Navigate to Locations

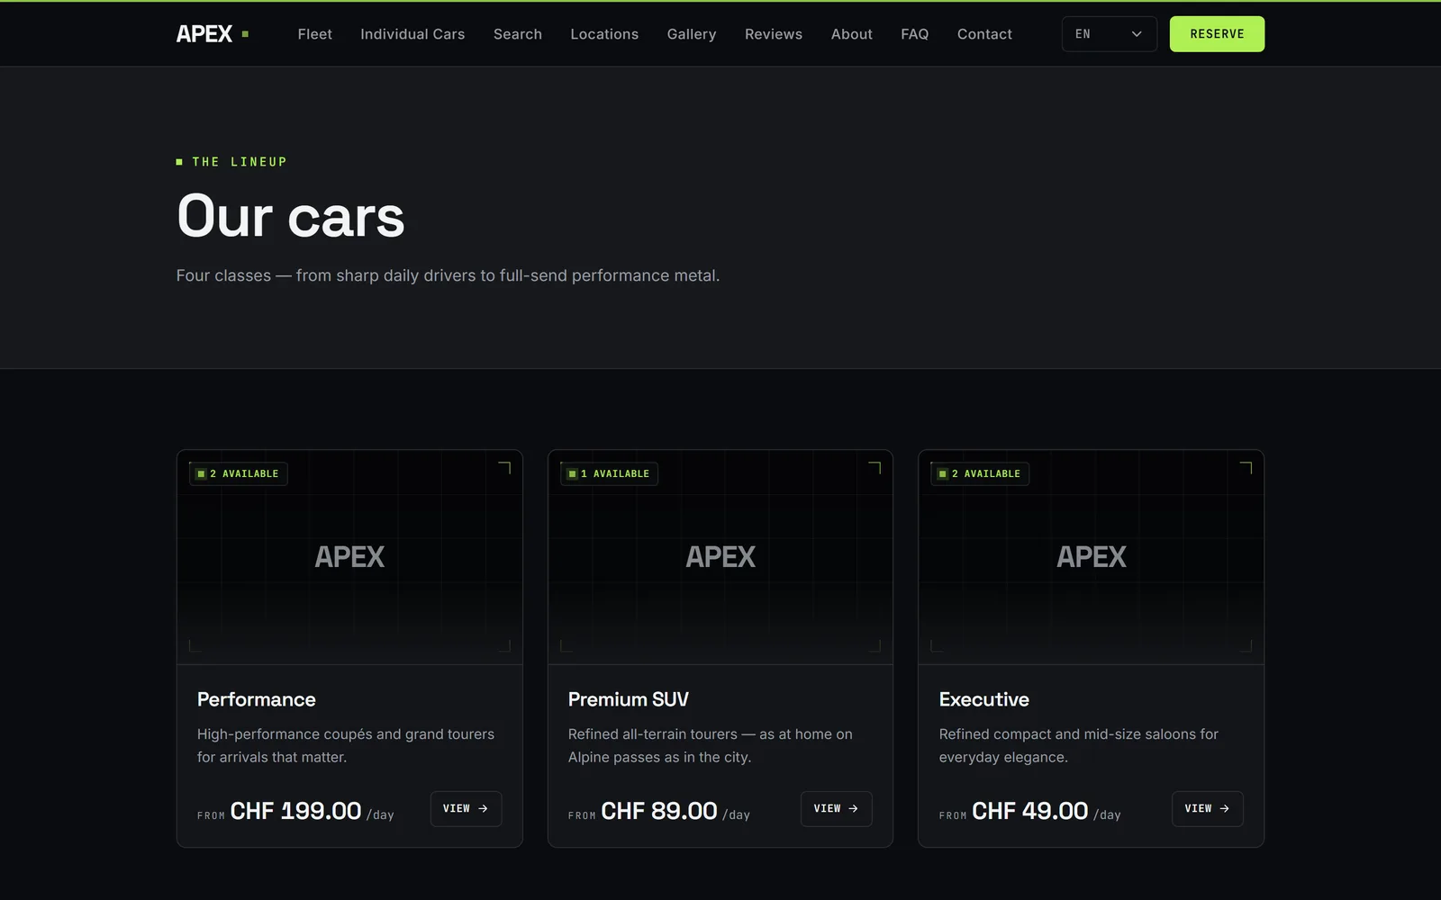coord(604,34)
